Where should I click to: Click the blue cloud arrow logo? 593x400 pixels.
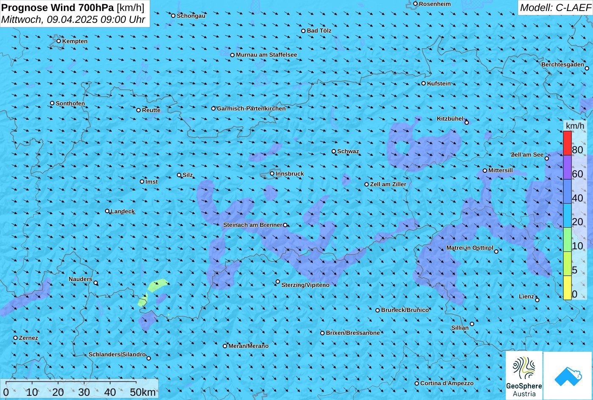coord(568,376)
